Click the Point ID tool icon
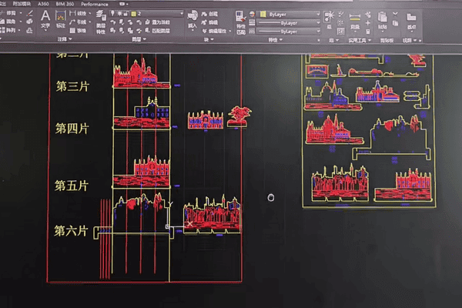The height and width of the screenshot is (308, 462). click(368, 22)
